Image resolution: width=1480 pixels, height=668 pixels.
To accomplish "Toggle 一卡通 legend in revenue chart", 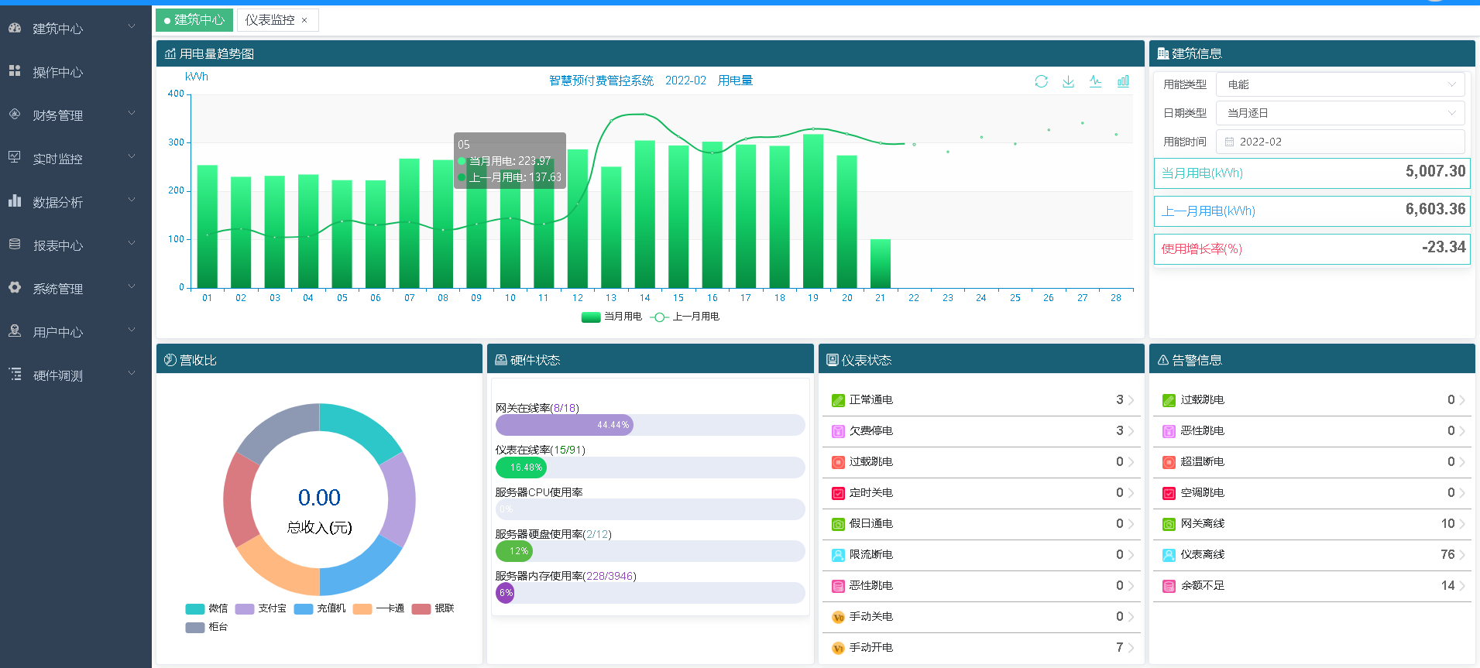I will point(379,608).
